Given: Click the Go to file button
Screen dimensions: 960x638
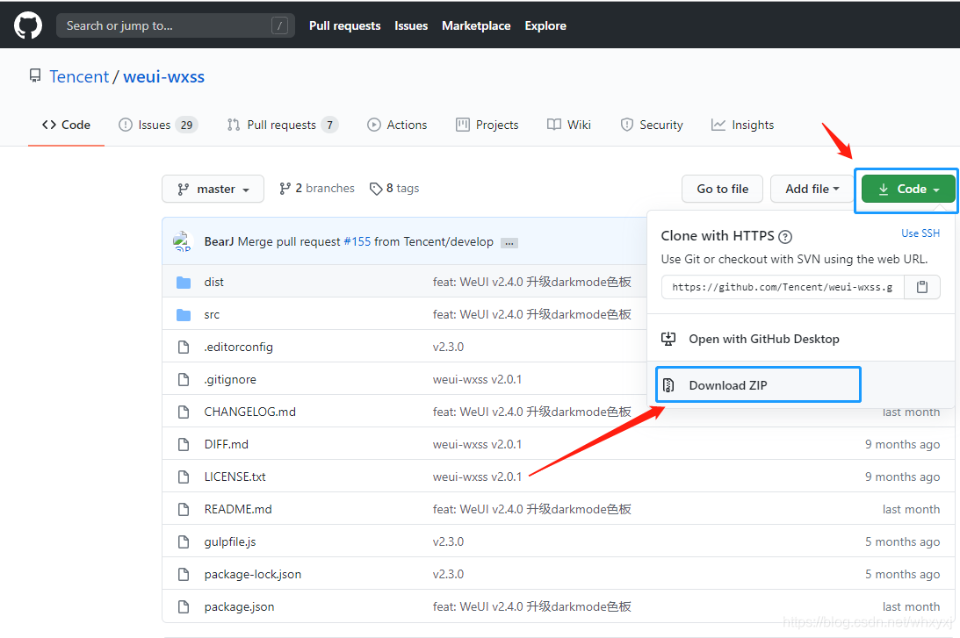Looking at the screenshot, I should [723, 189].
